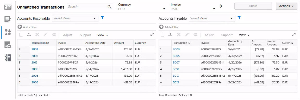Click Adjust in Accounts Receivable toolbar
This screenshot has width=300, height=100.
[68, 35]
